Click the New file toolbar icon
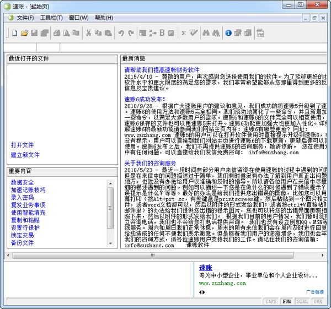Viewport: 331px width, 309px height. coord(15,33)
